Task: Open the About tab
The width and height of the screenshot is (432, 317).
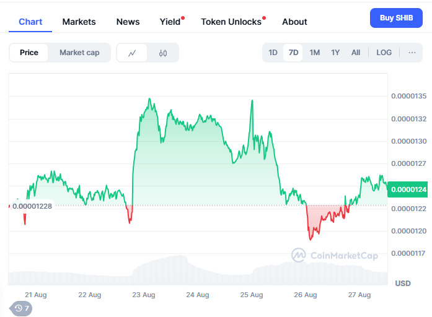Action: [294, 22]
